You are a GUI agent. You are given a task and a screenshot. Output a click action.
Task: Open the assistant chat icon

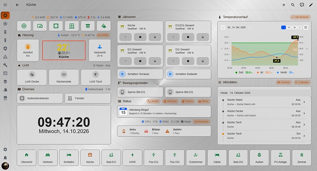pyautogui.click(x=302, y=5)
